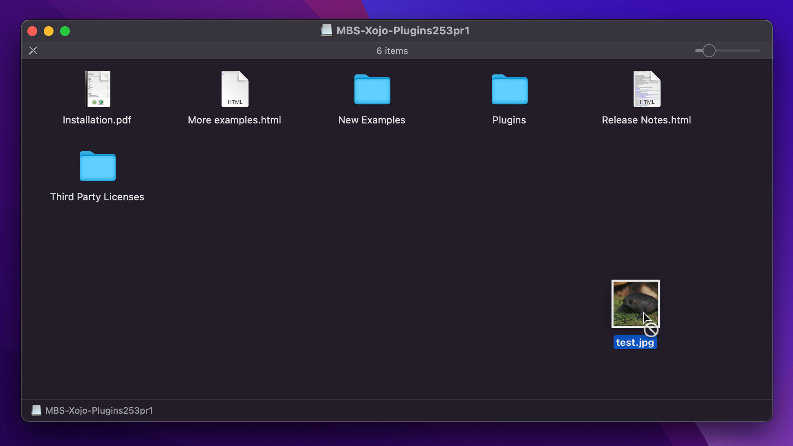Click MBS-Xojo-Plugins253pr1 in the path bar
The image size is (793, 446).
99,410
